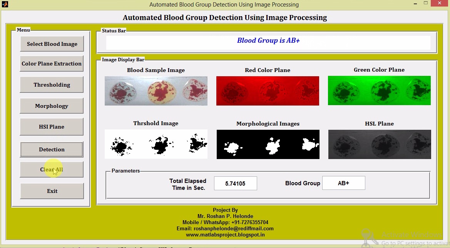Select the Blood Sample Image thumbnail
This screenshot has width=450, height=248.
(156, 90)
